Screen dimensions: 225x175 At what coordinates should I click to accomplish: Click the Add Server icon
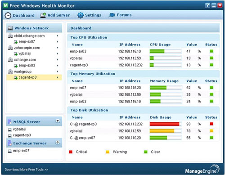coord(43,15)
